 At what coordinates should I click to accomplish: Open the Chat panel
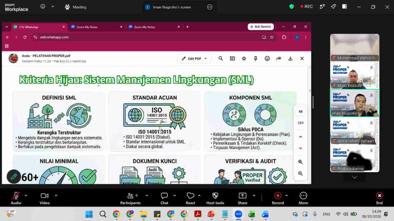164,198
